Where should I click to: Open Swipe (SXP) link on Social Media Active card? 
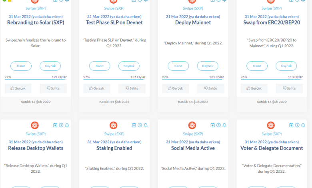(192, 134)
